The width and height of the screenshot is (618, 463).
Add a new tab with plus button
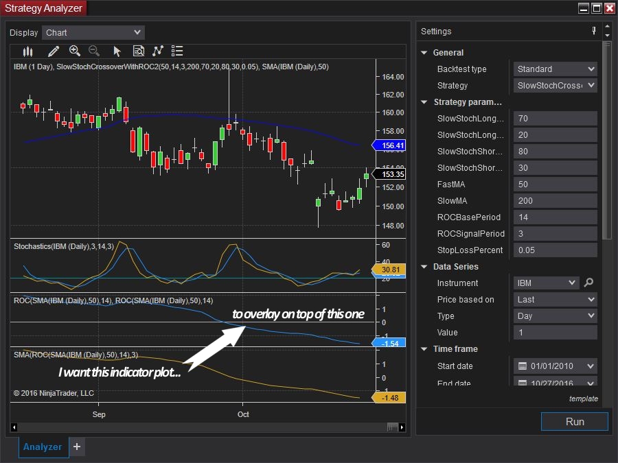click(77, 447)
